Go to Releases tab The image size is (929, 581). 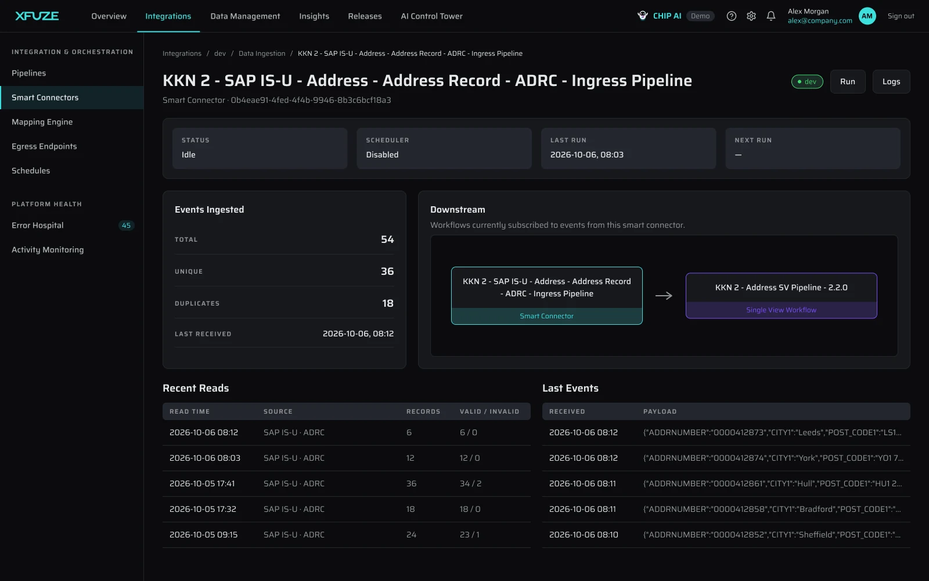365,16
